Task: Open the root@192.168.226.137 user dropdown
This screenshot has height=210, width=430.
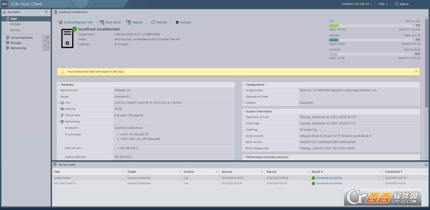Action: click(356, 4)
